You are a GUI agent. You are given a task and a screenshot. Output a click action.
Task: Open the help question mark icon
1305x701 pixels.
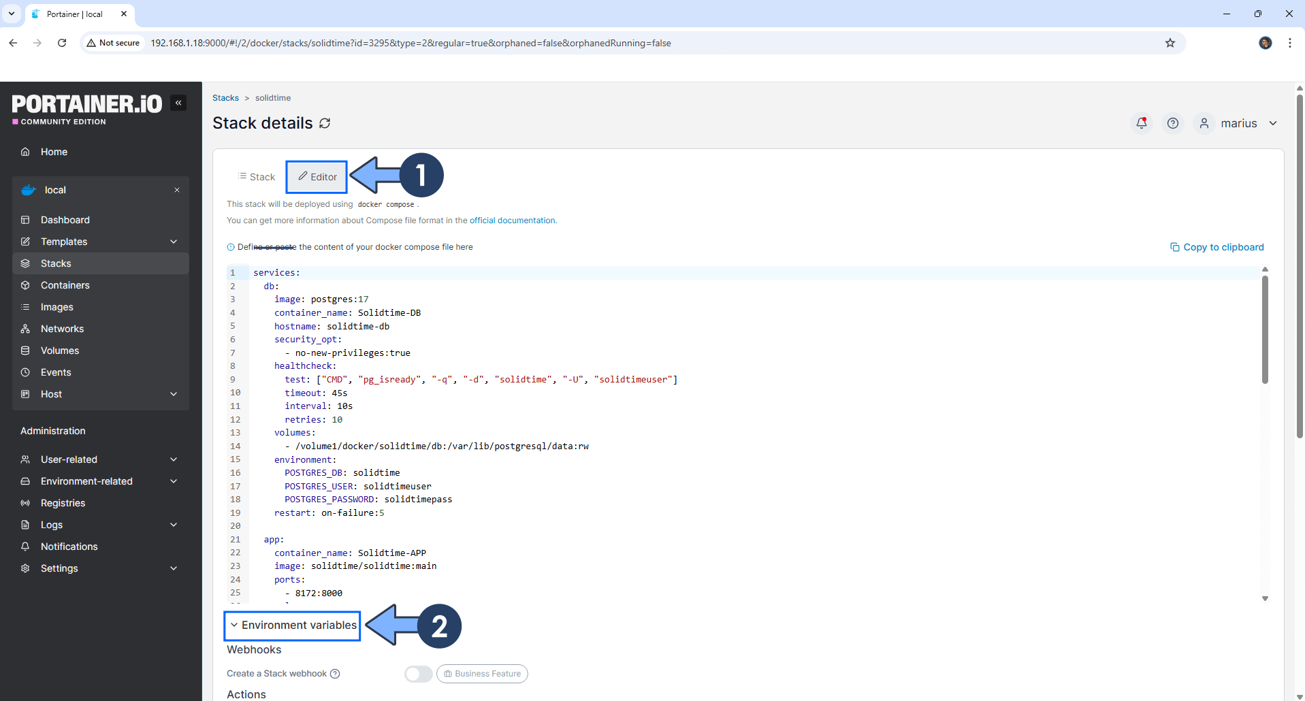pyautogui.click(x=1172, y=123)
